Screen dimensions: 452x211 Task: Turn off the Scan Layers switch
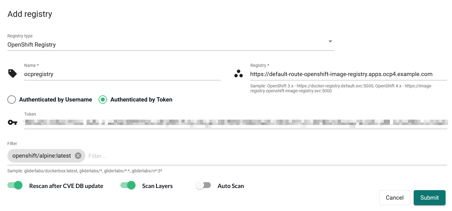(x=128, y=185)
